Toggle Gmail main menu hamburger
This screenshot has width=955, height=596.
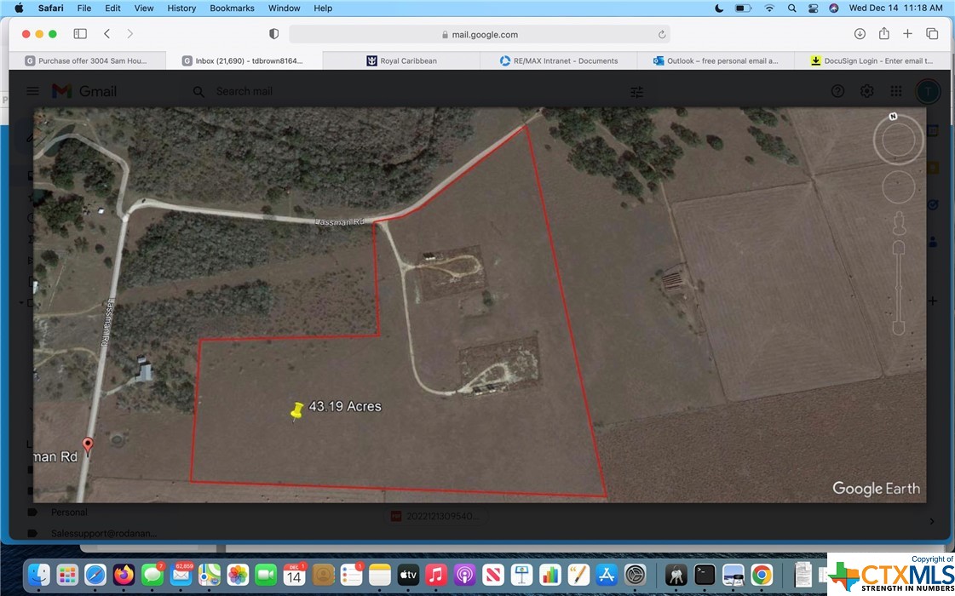pos(32,91)
